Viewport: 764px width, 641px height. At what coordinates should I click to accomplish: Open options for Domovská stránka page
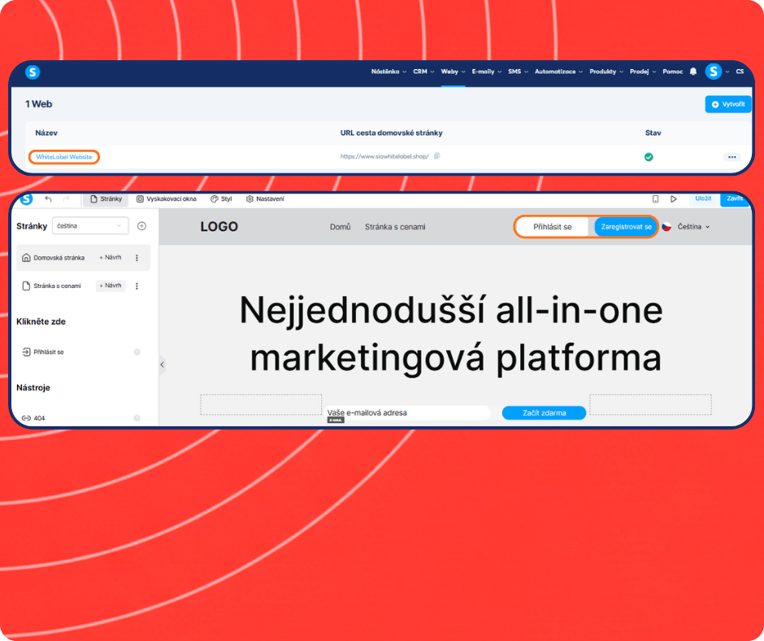click(137, 258)
